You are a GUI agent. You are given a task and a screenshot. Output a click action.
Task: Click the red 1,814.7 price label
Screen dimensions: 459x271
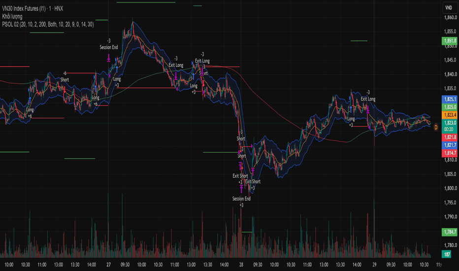(450, 153)
